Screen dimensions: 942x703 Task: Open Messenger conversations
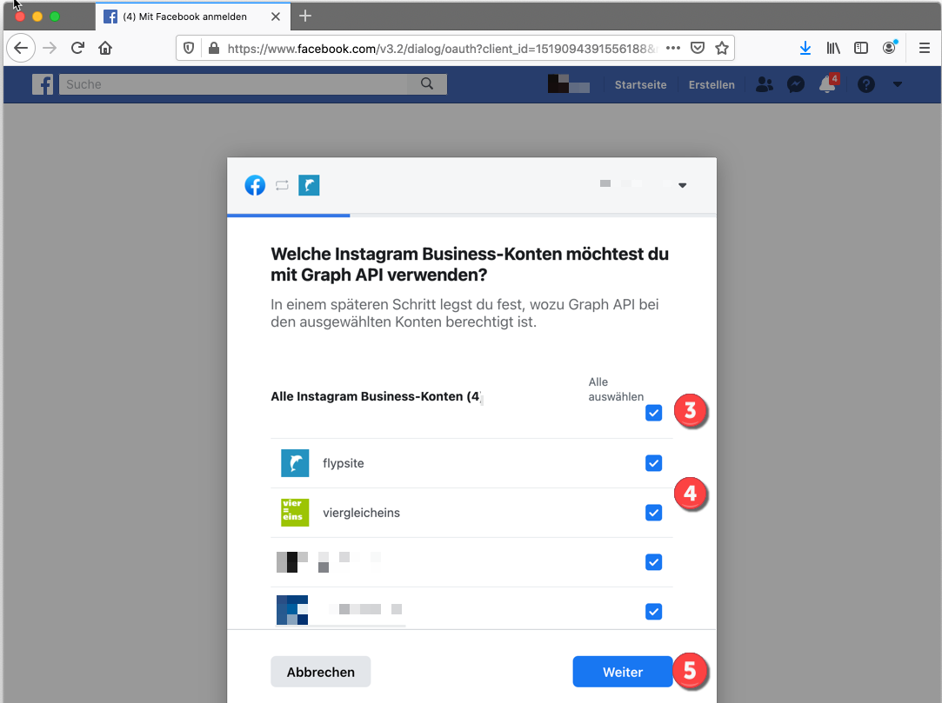[796, 84]
